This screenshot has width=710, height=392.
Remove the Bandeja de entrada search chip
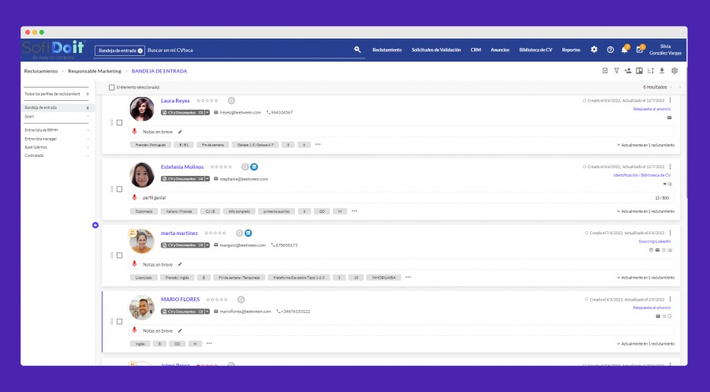tap(140, 50)
